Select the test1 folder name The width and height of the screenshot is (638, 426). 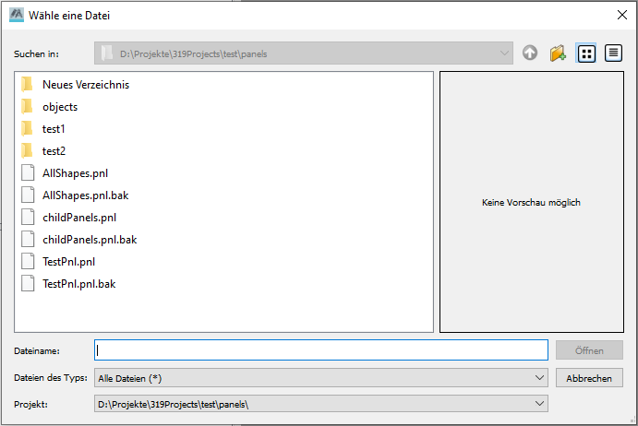(54, 129)
